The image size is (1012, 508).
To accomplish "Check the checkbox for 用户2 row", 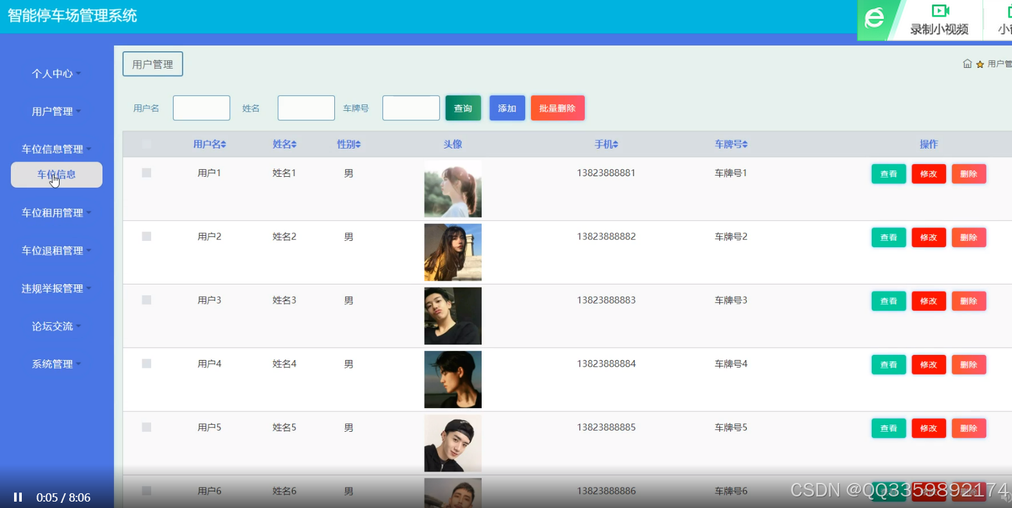I will coord(147,236).
